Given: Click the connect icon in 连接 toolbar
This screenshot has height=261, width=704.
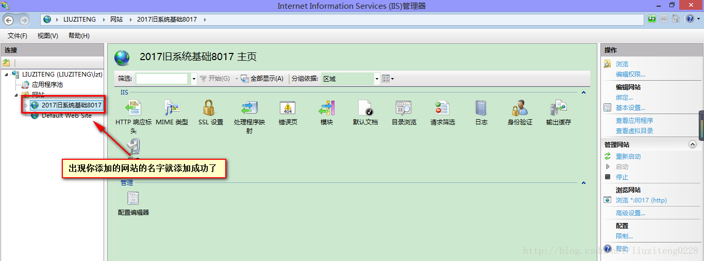Looking at the screenshot, I should point(7,63).
